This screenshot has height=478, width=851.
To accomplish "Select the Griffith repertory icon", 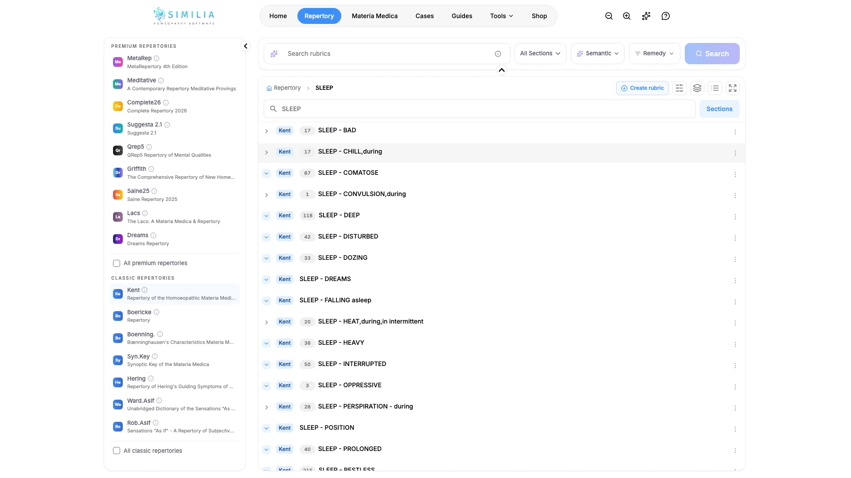I will pyautogui.click(x=118, y=173).
